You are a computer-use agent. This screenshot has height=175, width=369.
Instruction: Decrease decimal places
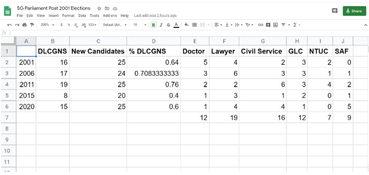(76, 25)
